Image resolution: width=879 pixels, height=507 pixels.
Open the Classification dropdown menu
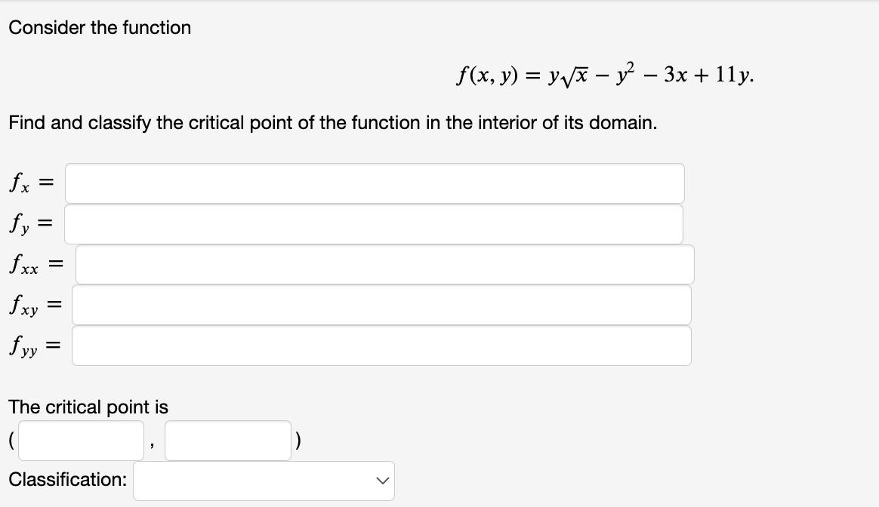(x=264, y=481)
